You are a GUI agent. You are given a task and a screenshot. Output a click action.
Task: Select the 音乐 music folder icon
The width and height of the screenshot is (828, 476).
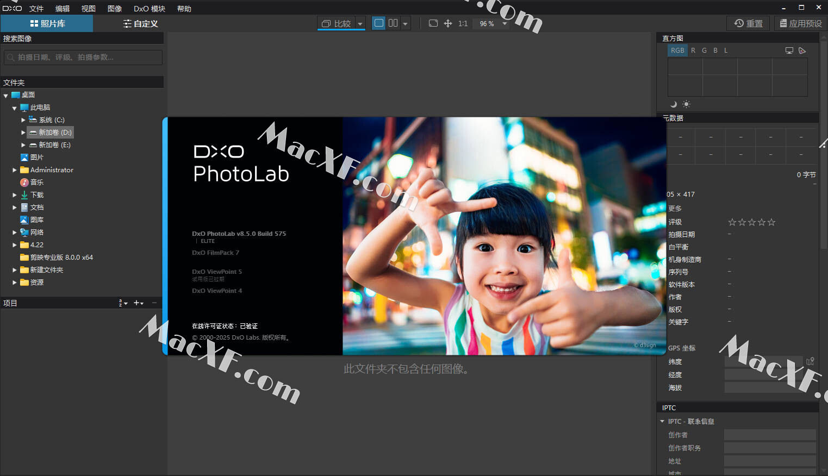[24, 182]
